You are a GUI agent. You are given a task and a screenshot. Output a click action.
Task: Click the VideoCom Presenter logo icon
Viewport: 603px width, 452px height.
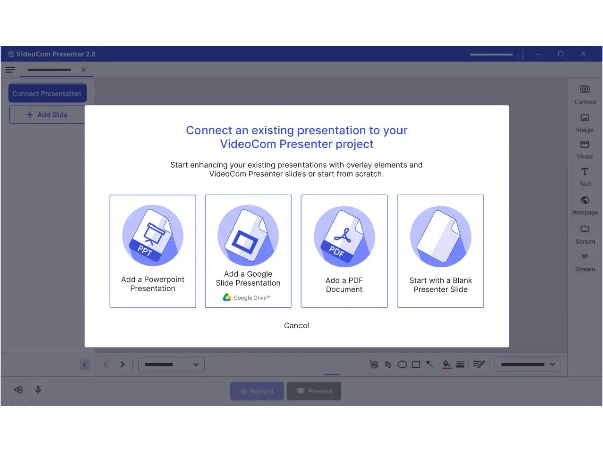(x=11, y=54)
